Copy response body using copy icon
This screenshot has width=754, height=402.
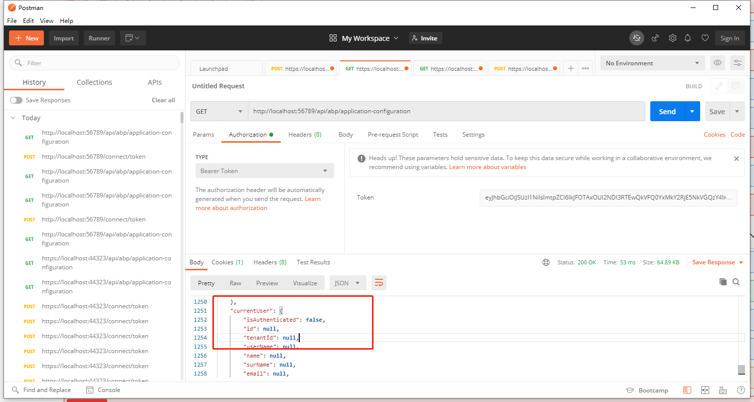coord(723,282)
